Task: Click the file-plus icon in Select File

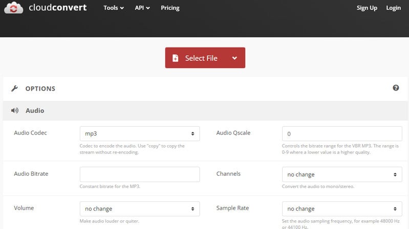Action: (x=175, y=58)
